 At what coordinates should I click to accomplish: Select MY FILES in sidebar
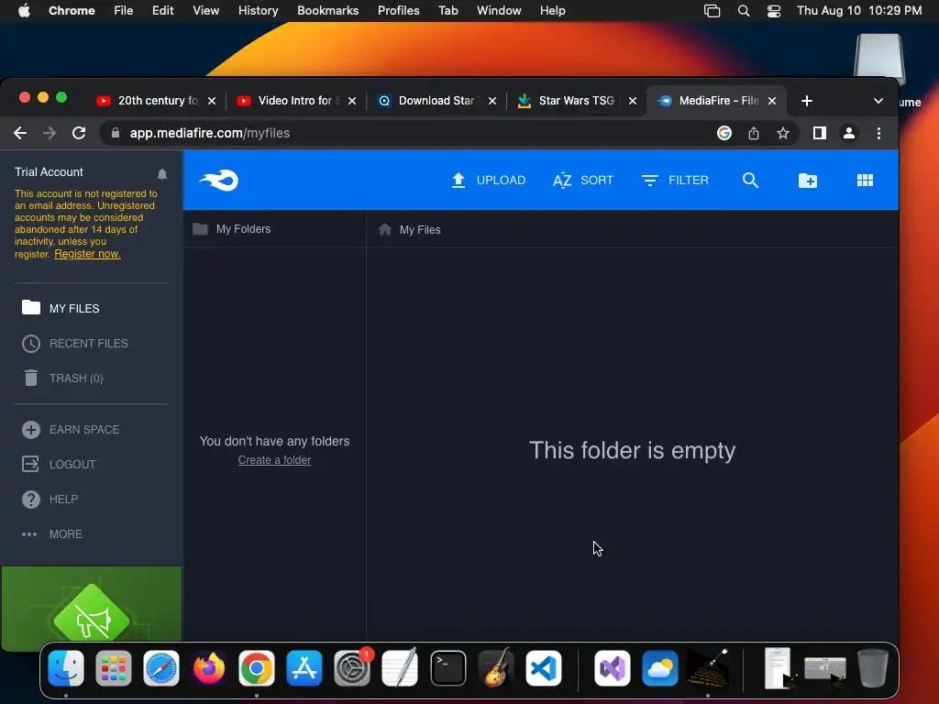tap(61, 308)
